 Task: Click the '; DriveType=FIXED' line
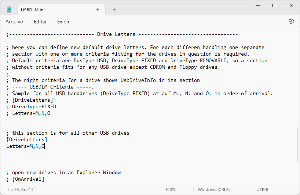(x=32, y=107)
